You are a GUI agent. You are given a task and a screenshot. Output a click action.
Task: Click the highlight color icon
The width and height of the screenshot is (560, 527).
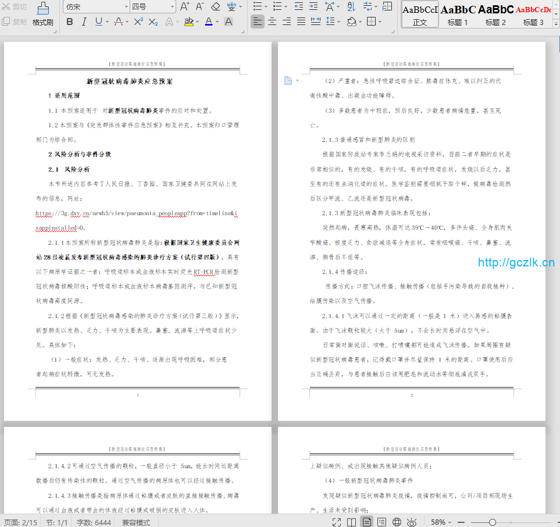(190, 21)
